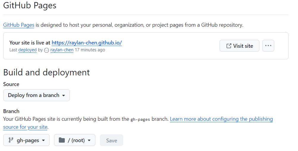Viewport: 298px width, 151px height.
Task: Click the raylan-chen avatar icon
Action: click(x=47, y=50)
